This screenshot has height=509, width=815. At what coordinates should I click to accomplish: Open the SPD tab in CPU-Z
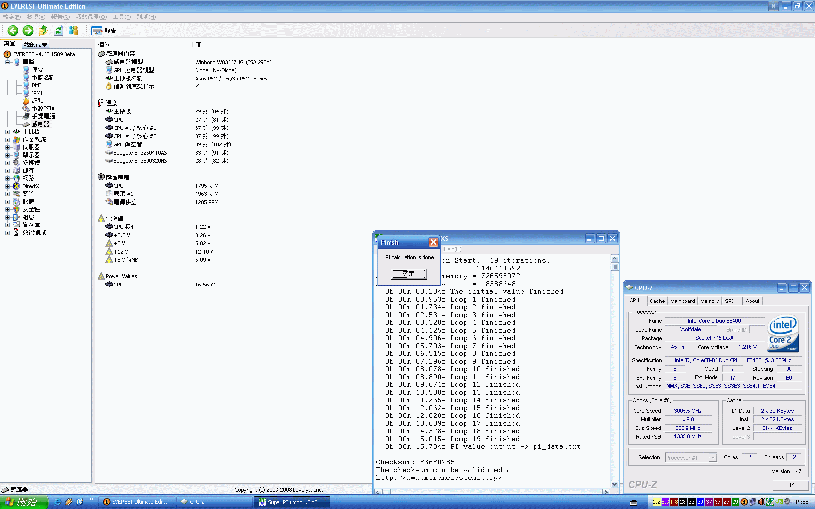pyautogui.click(x=730, y=301)
